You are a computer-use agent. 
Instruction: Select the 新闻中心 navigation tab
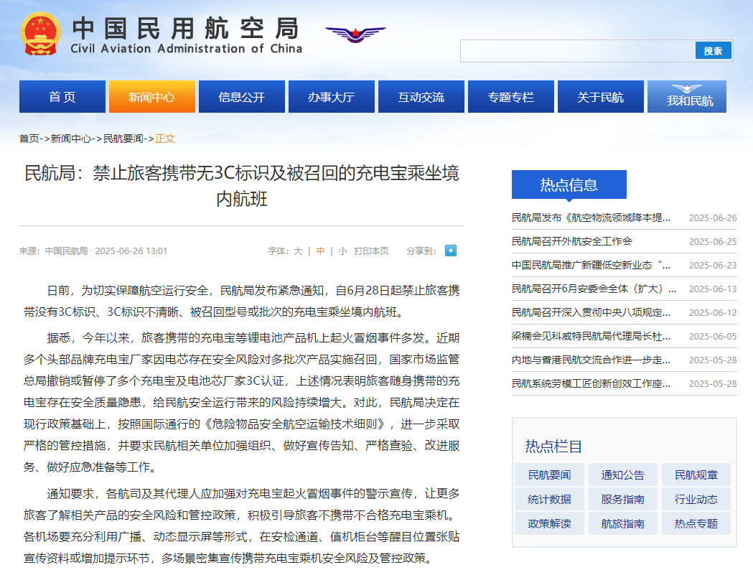pyautogui.click(x=151, y=97)
